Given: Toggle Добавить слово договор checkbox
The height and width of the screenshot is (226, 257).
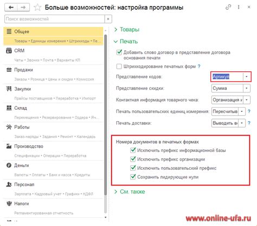Looking at the screenshot, I should (x=119, y=52).
